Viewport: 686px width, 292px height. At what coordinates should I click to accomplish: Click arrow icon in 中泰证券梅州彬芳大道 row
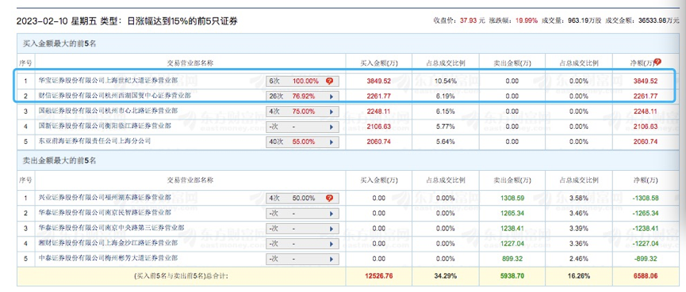(332, 259)
